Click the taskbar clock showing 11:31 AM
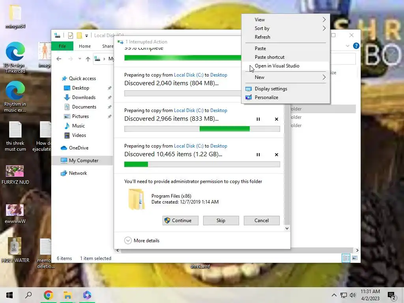The image size is (404, 303). pyautogui.click(x=370, y=295)
